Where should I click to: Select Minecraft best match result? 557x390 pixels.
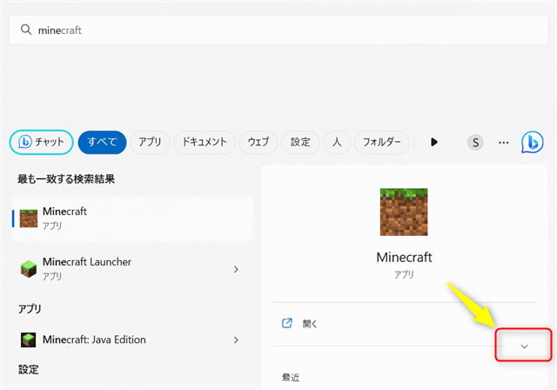click(131, 218)
